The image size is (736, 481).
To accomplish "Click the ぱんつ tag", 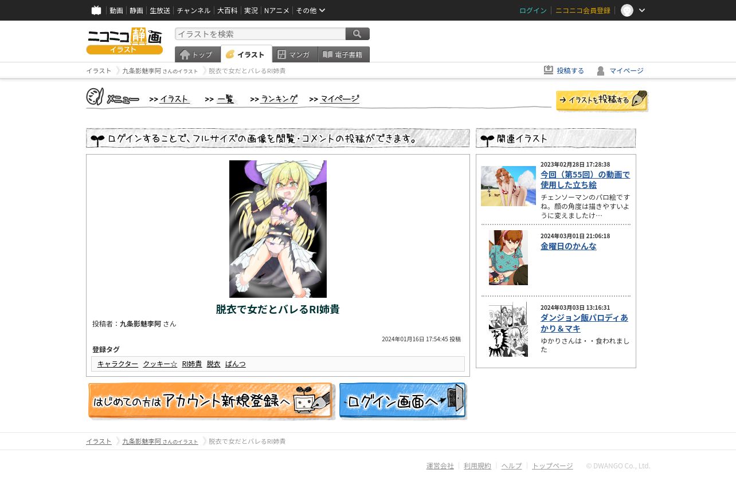I will coord(236,364).
